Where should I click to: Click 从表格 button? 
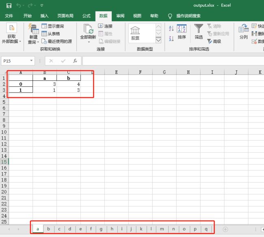click(x=51, y=34)
